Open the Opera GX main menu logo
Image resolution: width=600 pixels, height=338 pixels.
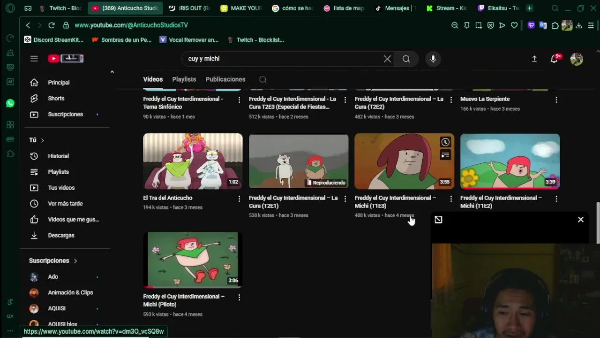[x=10, y=8]
